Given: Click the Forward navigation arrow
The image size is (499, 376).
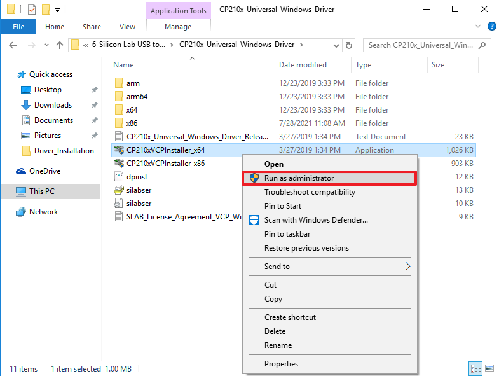Looking at the screenshot, I should [32, 45].
